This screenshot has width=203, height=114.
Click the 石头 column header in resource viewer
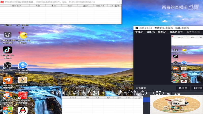tap(70, 6)
